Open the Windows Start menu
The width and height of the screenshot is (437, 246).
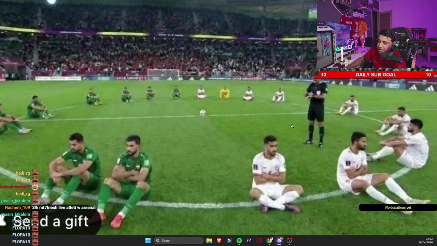tap(148, 241)
